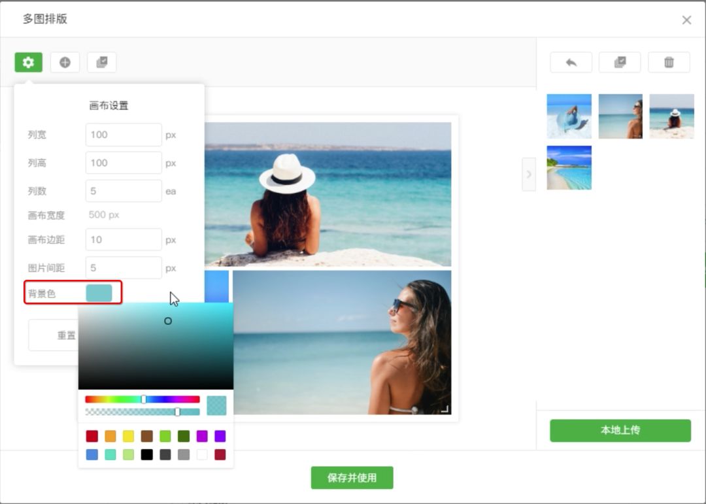The width and height of the screenshot is (706, 504).
Task: Select the layout template icon in the toolbar
Action: 101,62
